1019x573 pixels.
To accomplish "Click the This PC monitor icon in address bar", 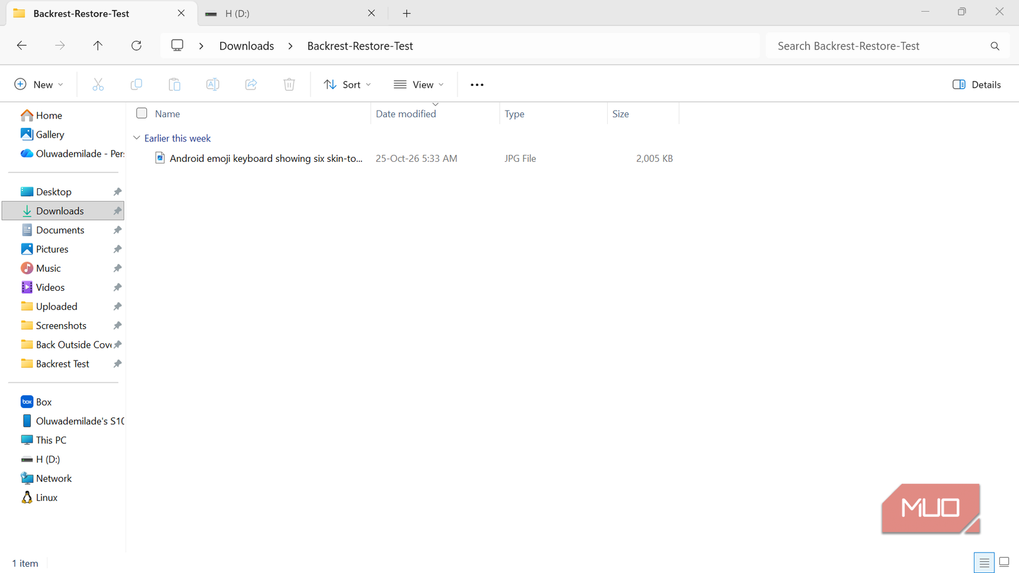I will [x=177, y=46].
